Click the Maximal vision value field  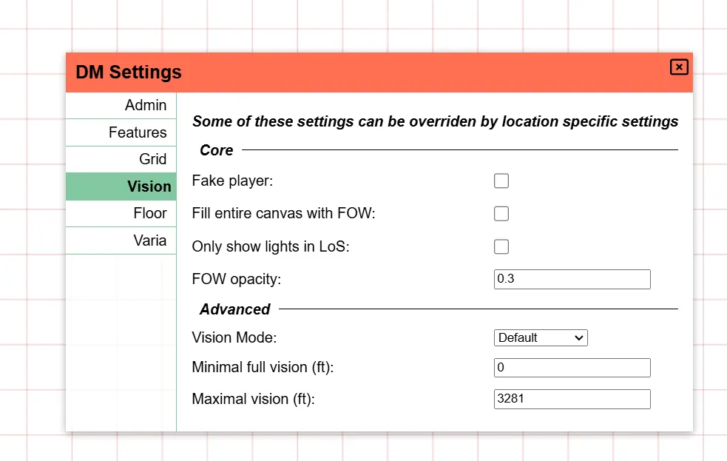point(572,399)
